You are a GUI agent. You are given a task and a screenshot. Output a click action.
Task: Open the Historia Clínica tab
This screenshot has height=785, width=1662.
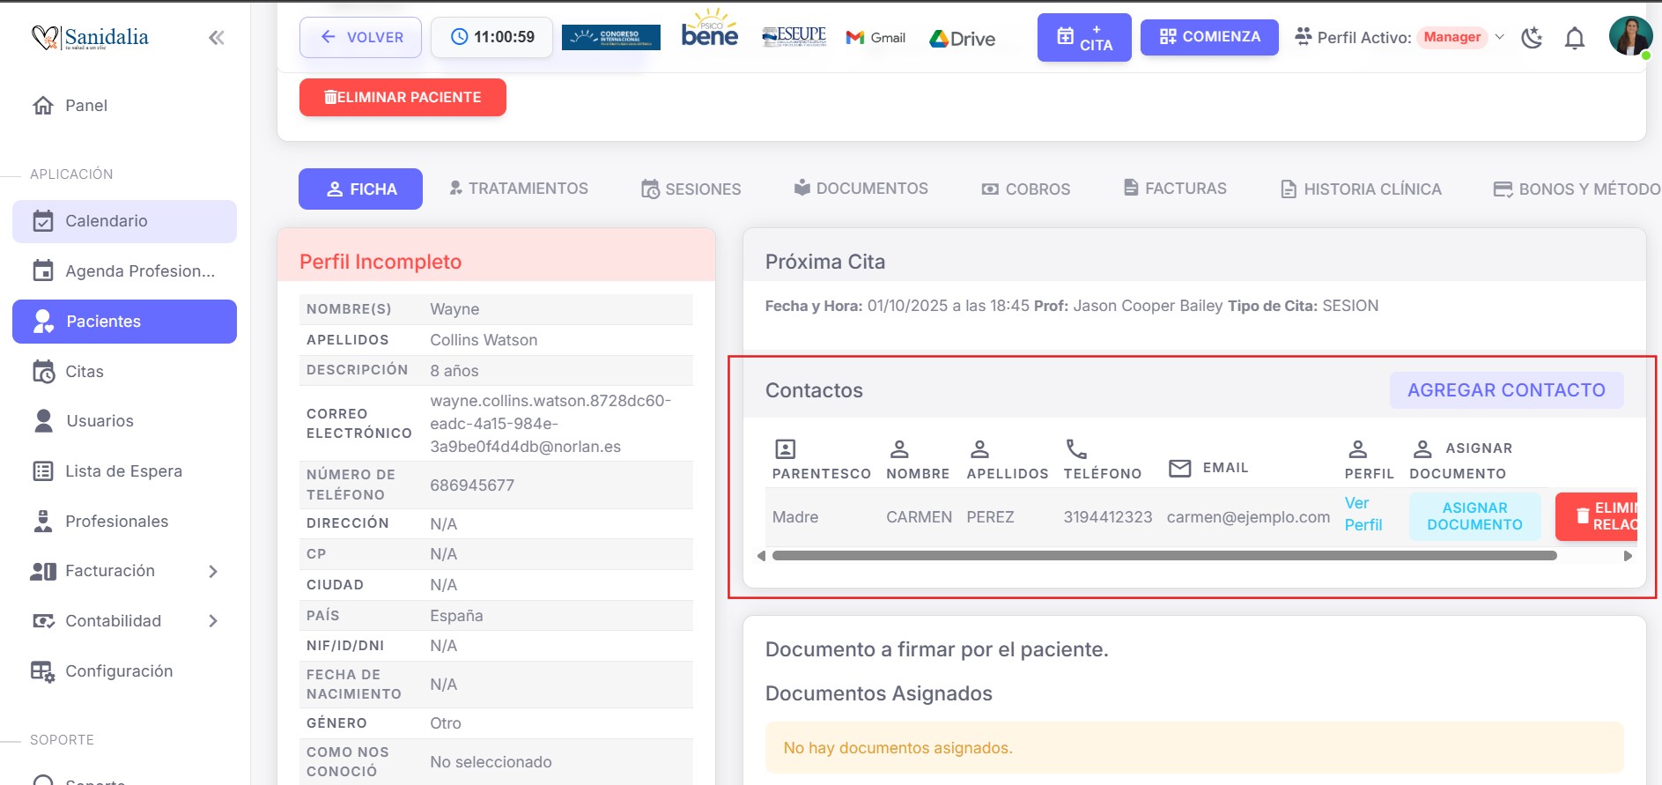(1361, 189)
